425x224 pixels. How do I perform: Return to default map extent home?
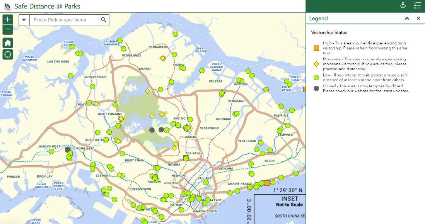click(x=8, y=43)
